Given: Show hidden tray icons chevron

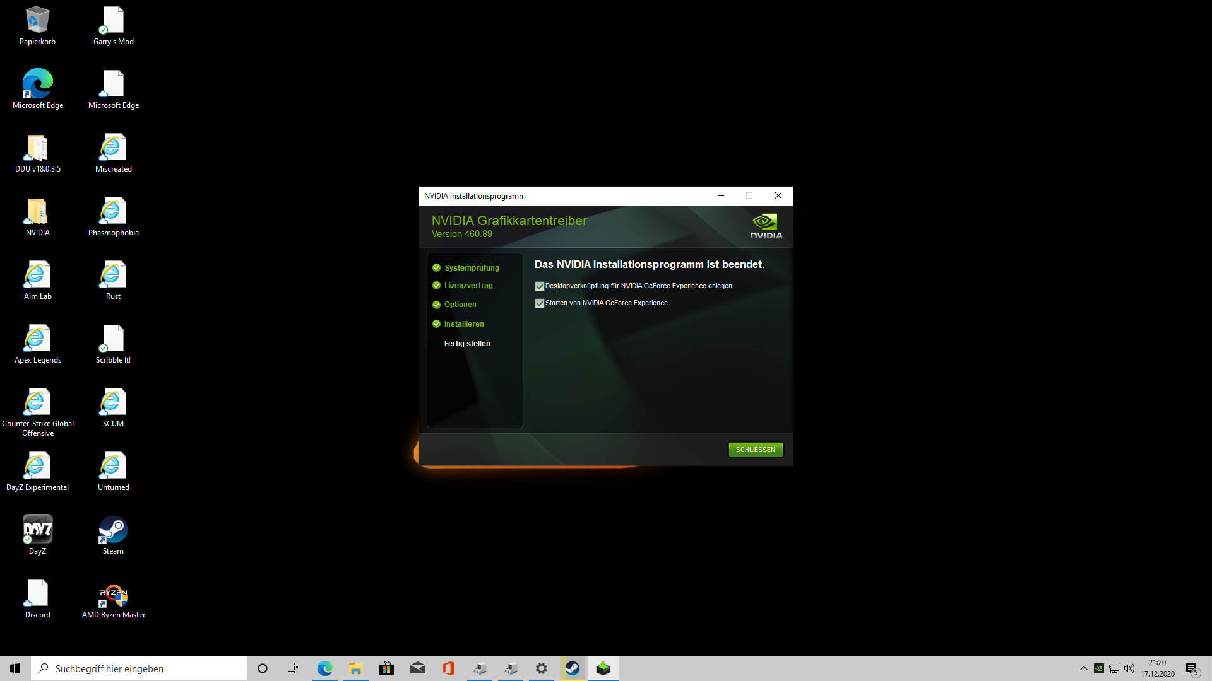Looking at the screenshot, I should pos(1084,668).
